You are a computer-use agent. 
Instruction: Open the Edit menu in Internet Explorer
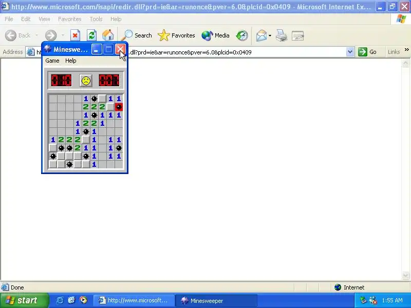pyautogui.click(x=26, y=19)
